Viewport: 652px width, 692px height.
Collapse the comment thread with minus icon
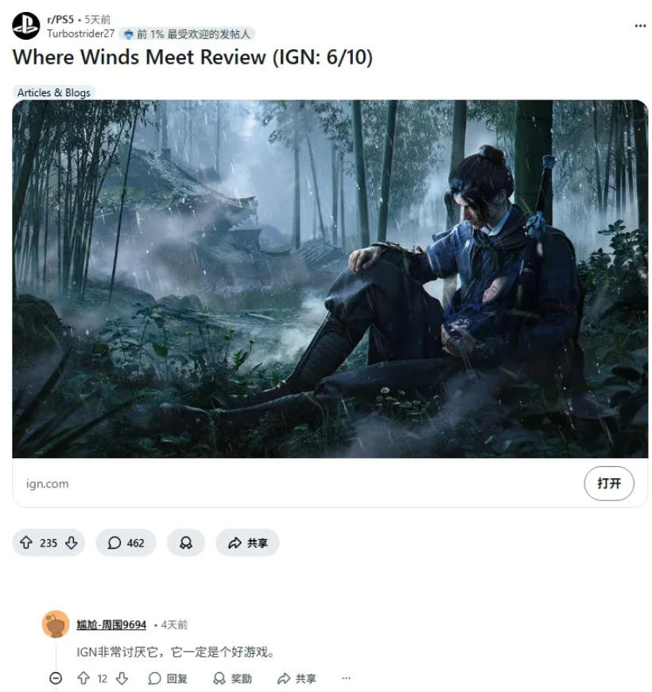(x=56, y=678)
